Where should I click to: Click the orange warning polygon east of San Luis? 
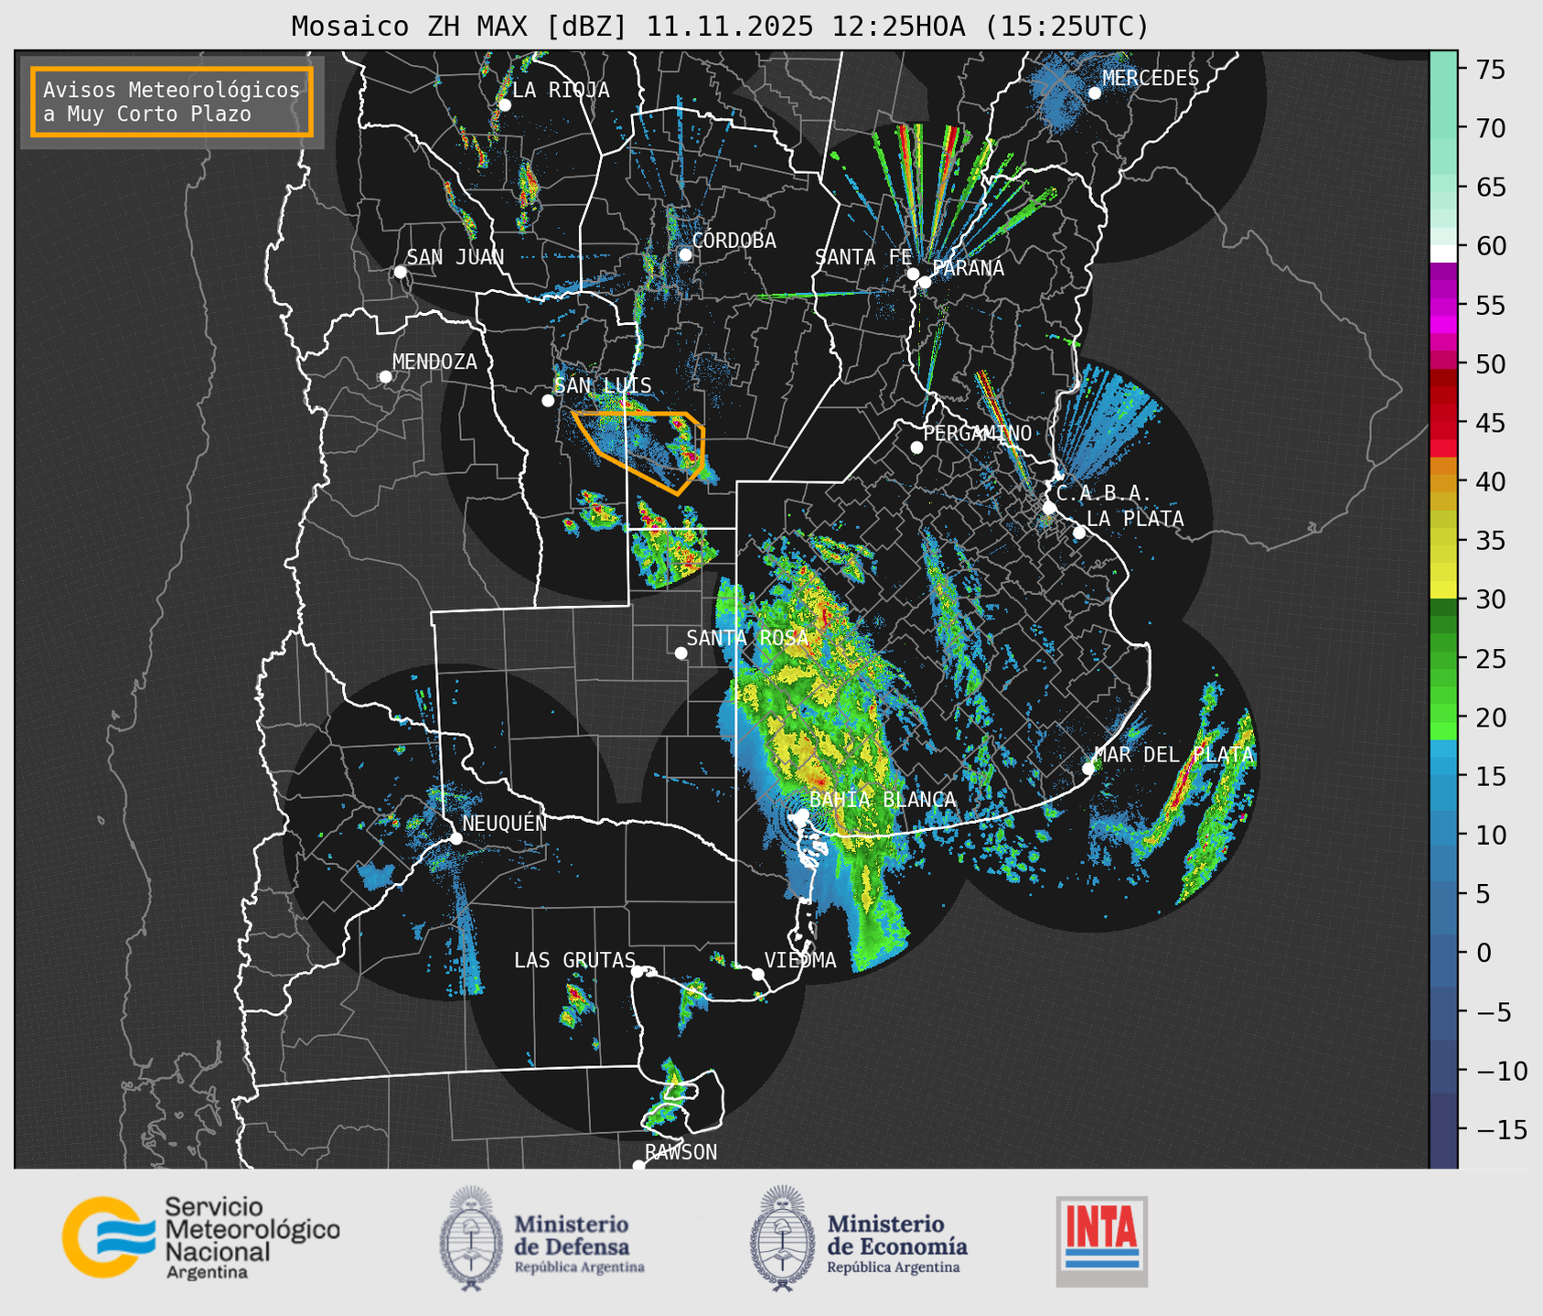click(x=640, y=452)
